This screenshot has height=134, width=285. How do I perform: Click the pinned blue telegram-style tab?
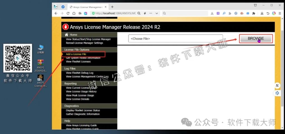tap(63, 7)
